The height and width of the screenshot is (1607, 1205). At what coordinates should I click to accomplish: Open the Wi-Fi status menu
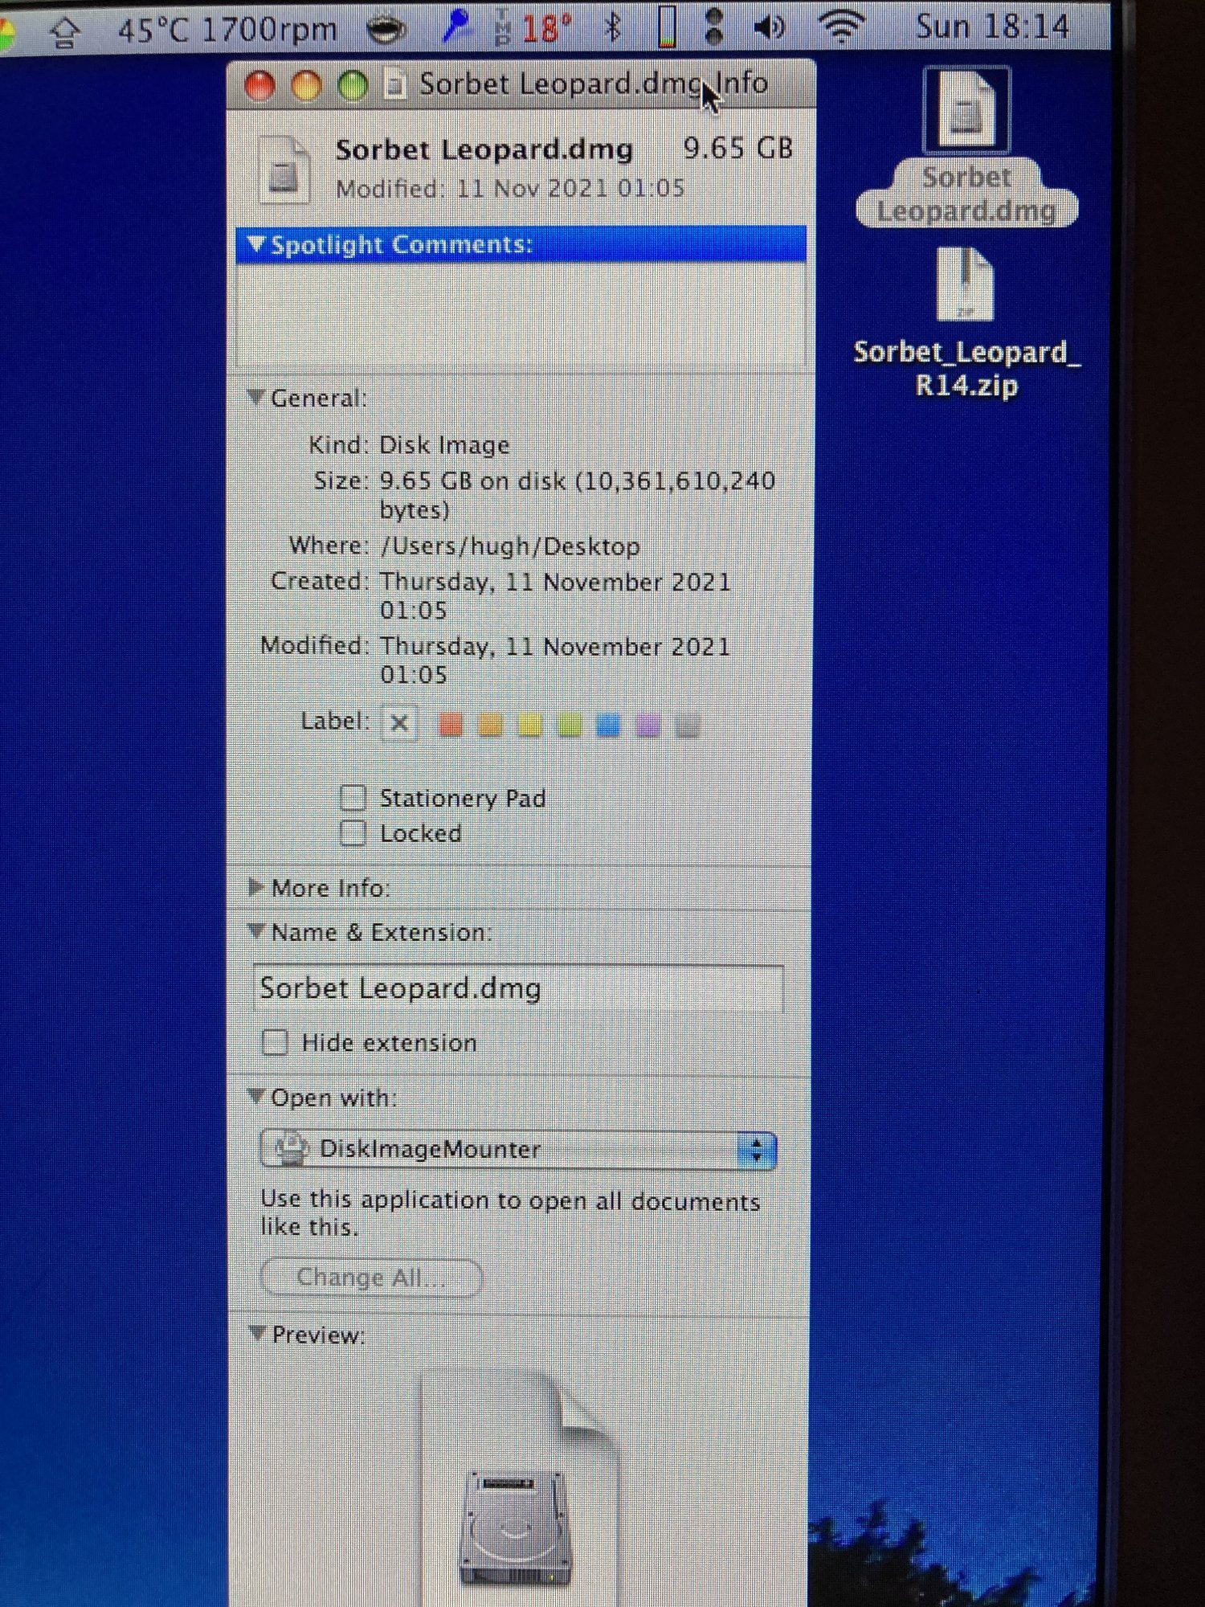841,27
